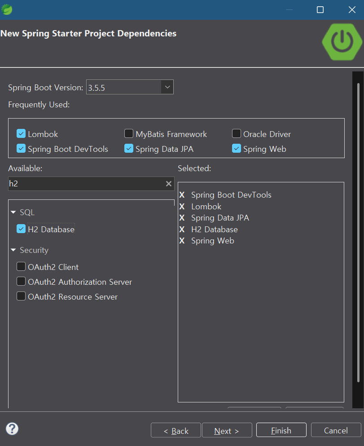
Task: Open the Spring Boot Version dropdown arrow
Action: (167, 87)
